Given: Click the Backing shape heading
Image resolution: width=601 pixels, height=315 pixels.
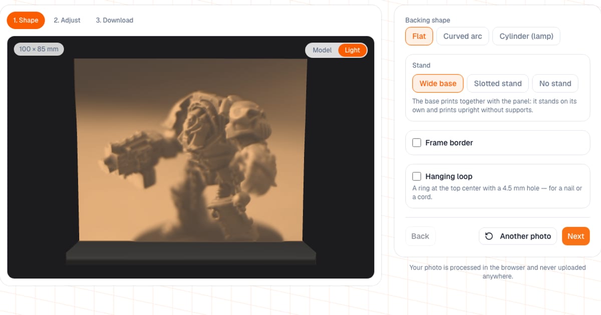Looking at the screenshot, I should [428, 20].
